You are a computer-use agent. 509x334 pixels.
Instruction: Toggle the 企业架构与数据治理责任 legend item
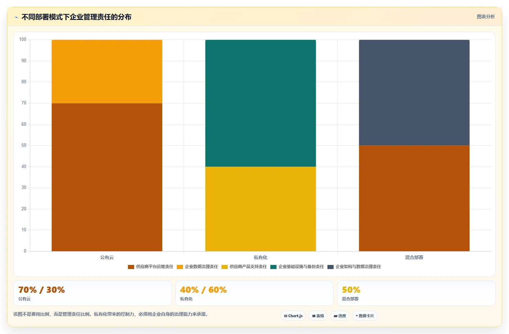click(354, 267)
